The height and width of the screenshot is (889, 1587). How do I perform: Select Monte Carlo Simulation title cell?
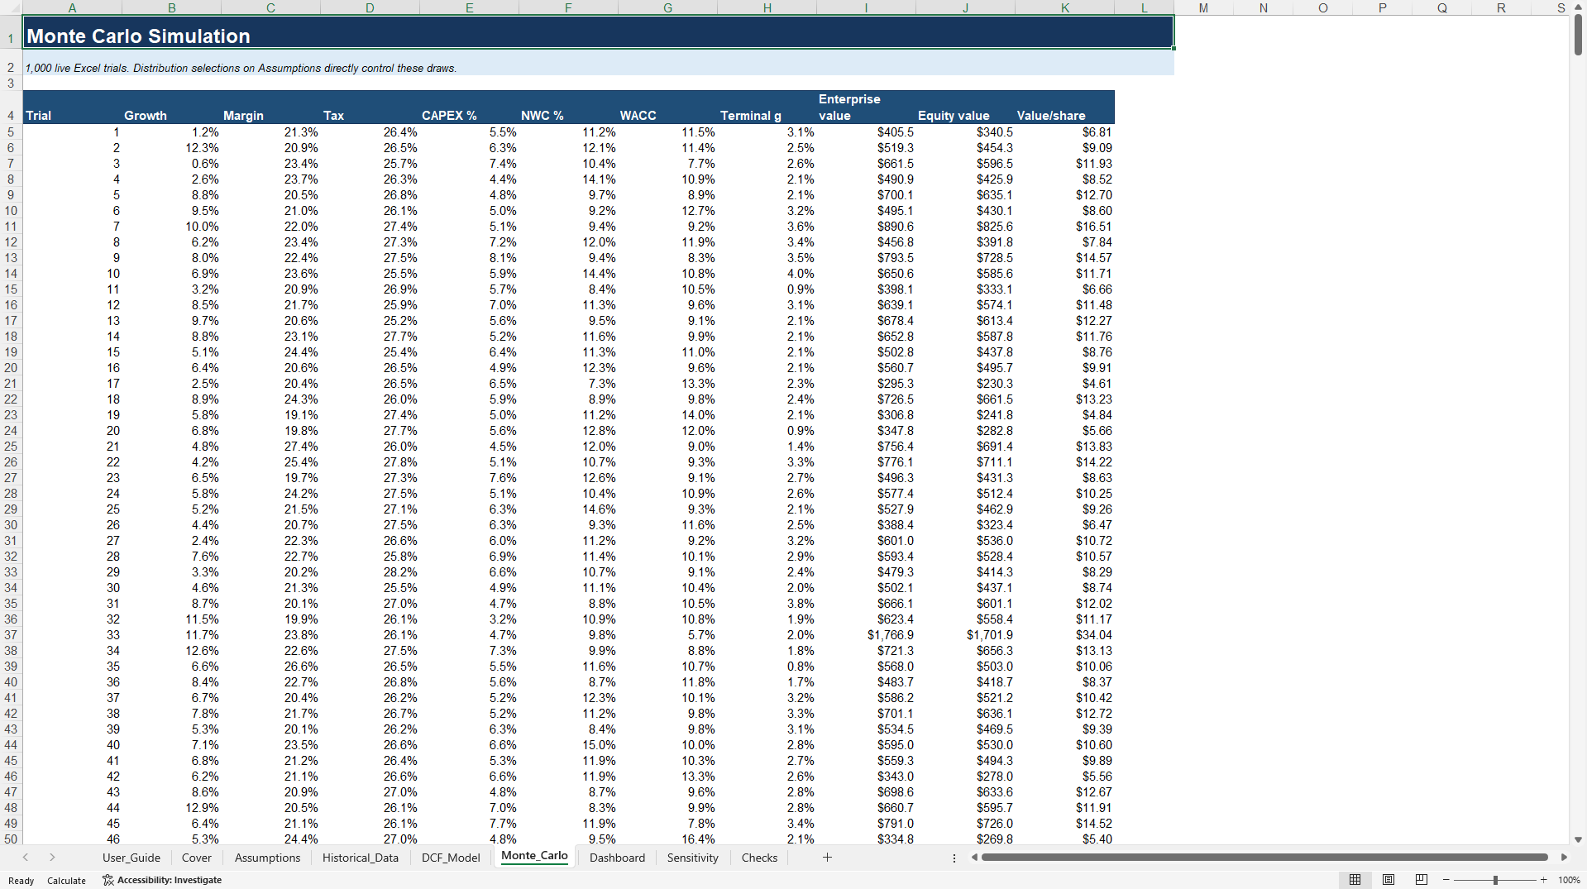click(x=598, y=32)
